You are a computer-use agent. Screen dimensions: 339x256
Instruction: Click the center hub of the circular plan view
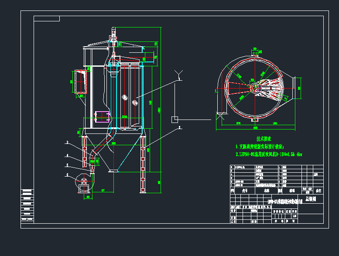point(254,88)
